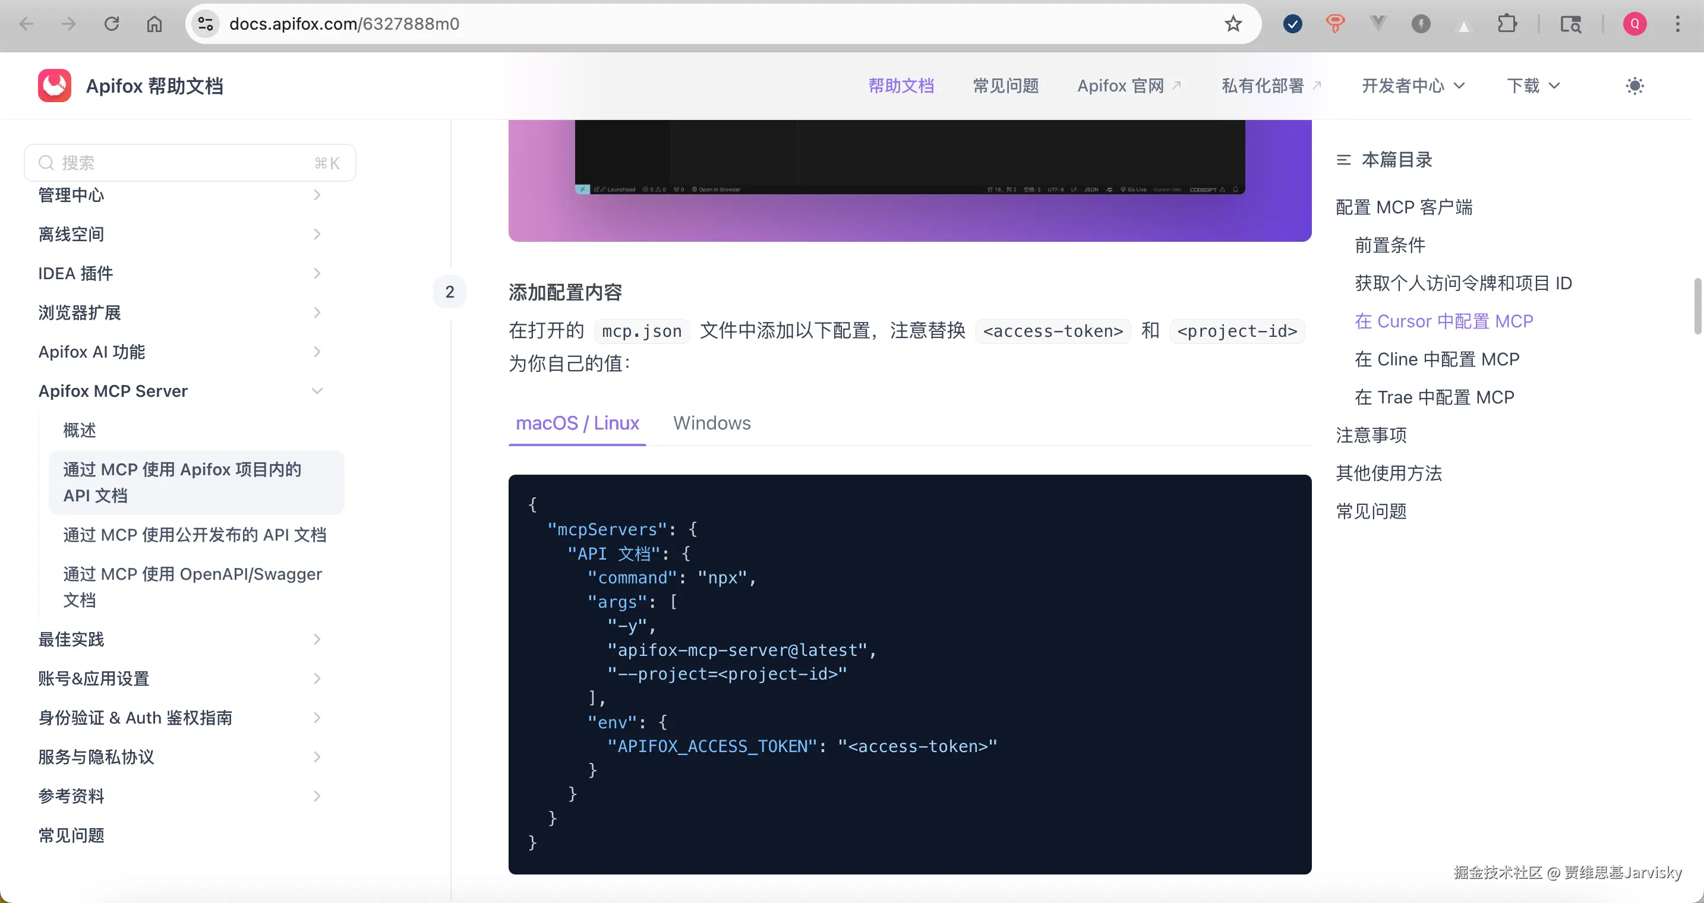Click the Apifox logo icon
The height and width of the screenshot is (903, 1704).
(54, 86)
